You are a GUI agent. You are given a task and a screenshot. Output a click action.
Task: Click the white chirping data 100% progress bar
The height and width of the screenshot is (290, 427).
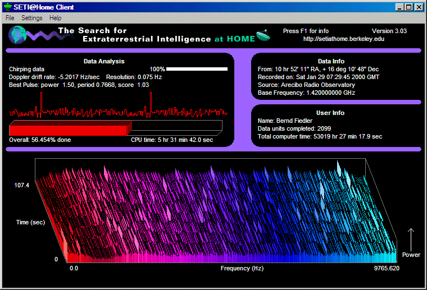click(197, 69)
